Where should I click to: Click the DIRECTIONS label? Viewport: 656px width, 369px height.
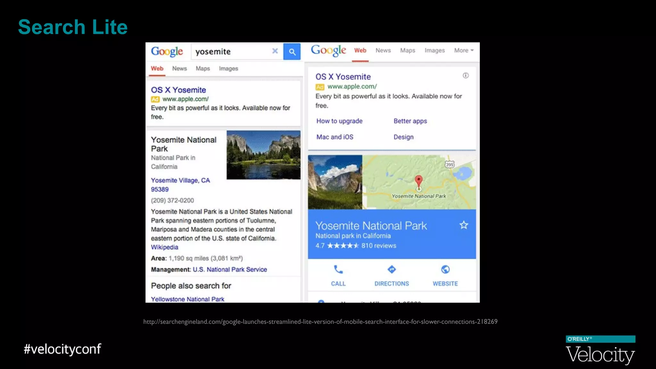pos(392,284)
